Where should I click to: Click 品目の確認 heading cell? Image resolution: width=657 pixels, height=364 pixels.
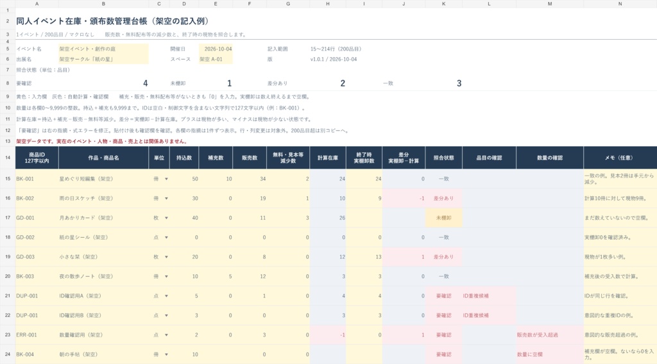click(x=489, y=158)
